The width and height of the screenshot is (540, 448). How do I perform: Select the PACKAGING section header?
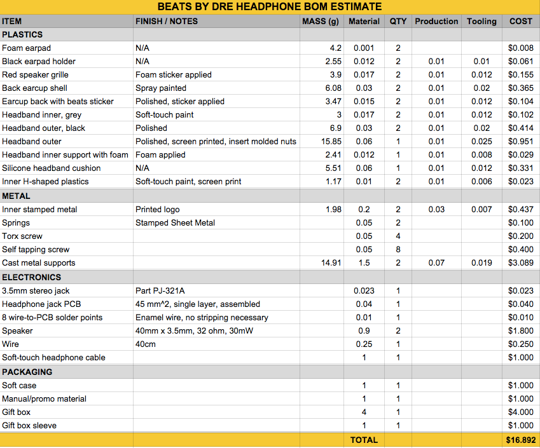(270, 372)
